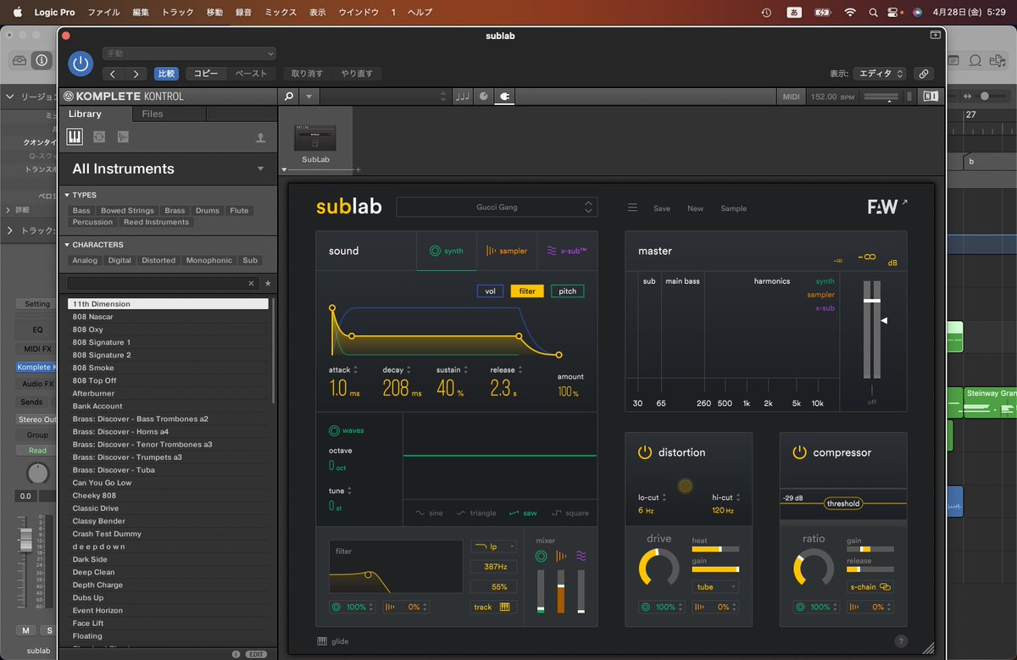This screenshot has width=1017, height=660.
Task: Choose the triangle waveform
Action: coord(476,513)
